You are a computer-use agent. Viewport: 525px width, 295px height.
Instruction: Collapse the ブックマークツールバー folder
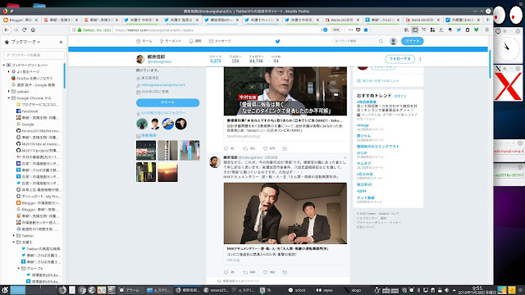tap(4, 65)
